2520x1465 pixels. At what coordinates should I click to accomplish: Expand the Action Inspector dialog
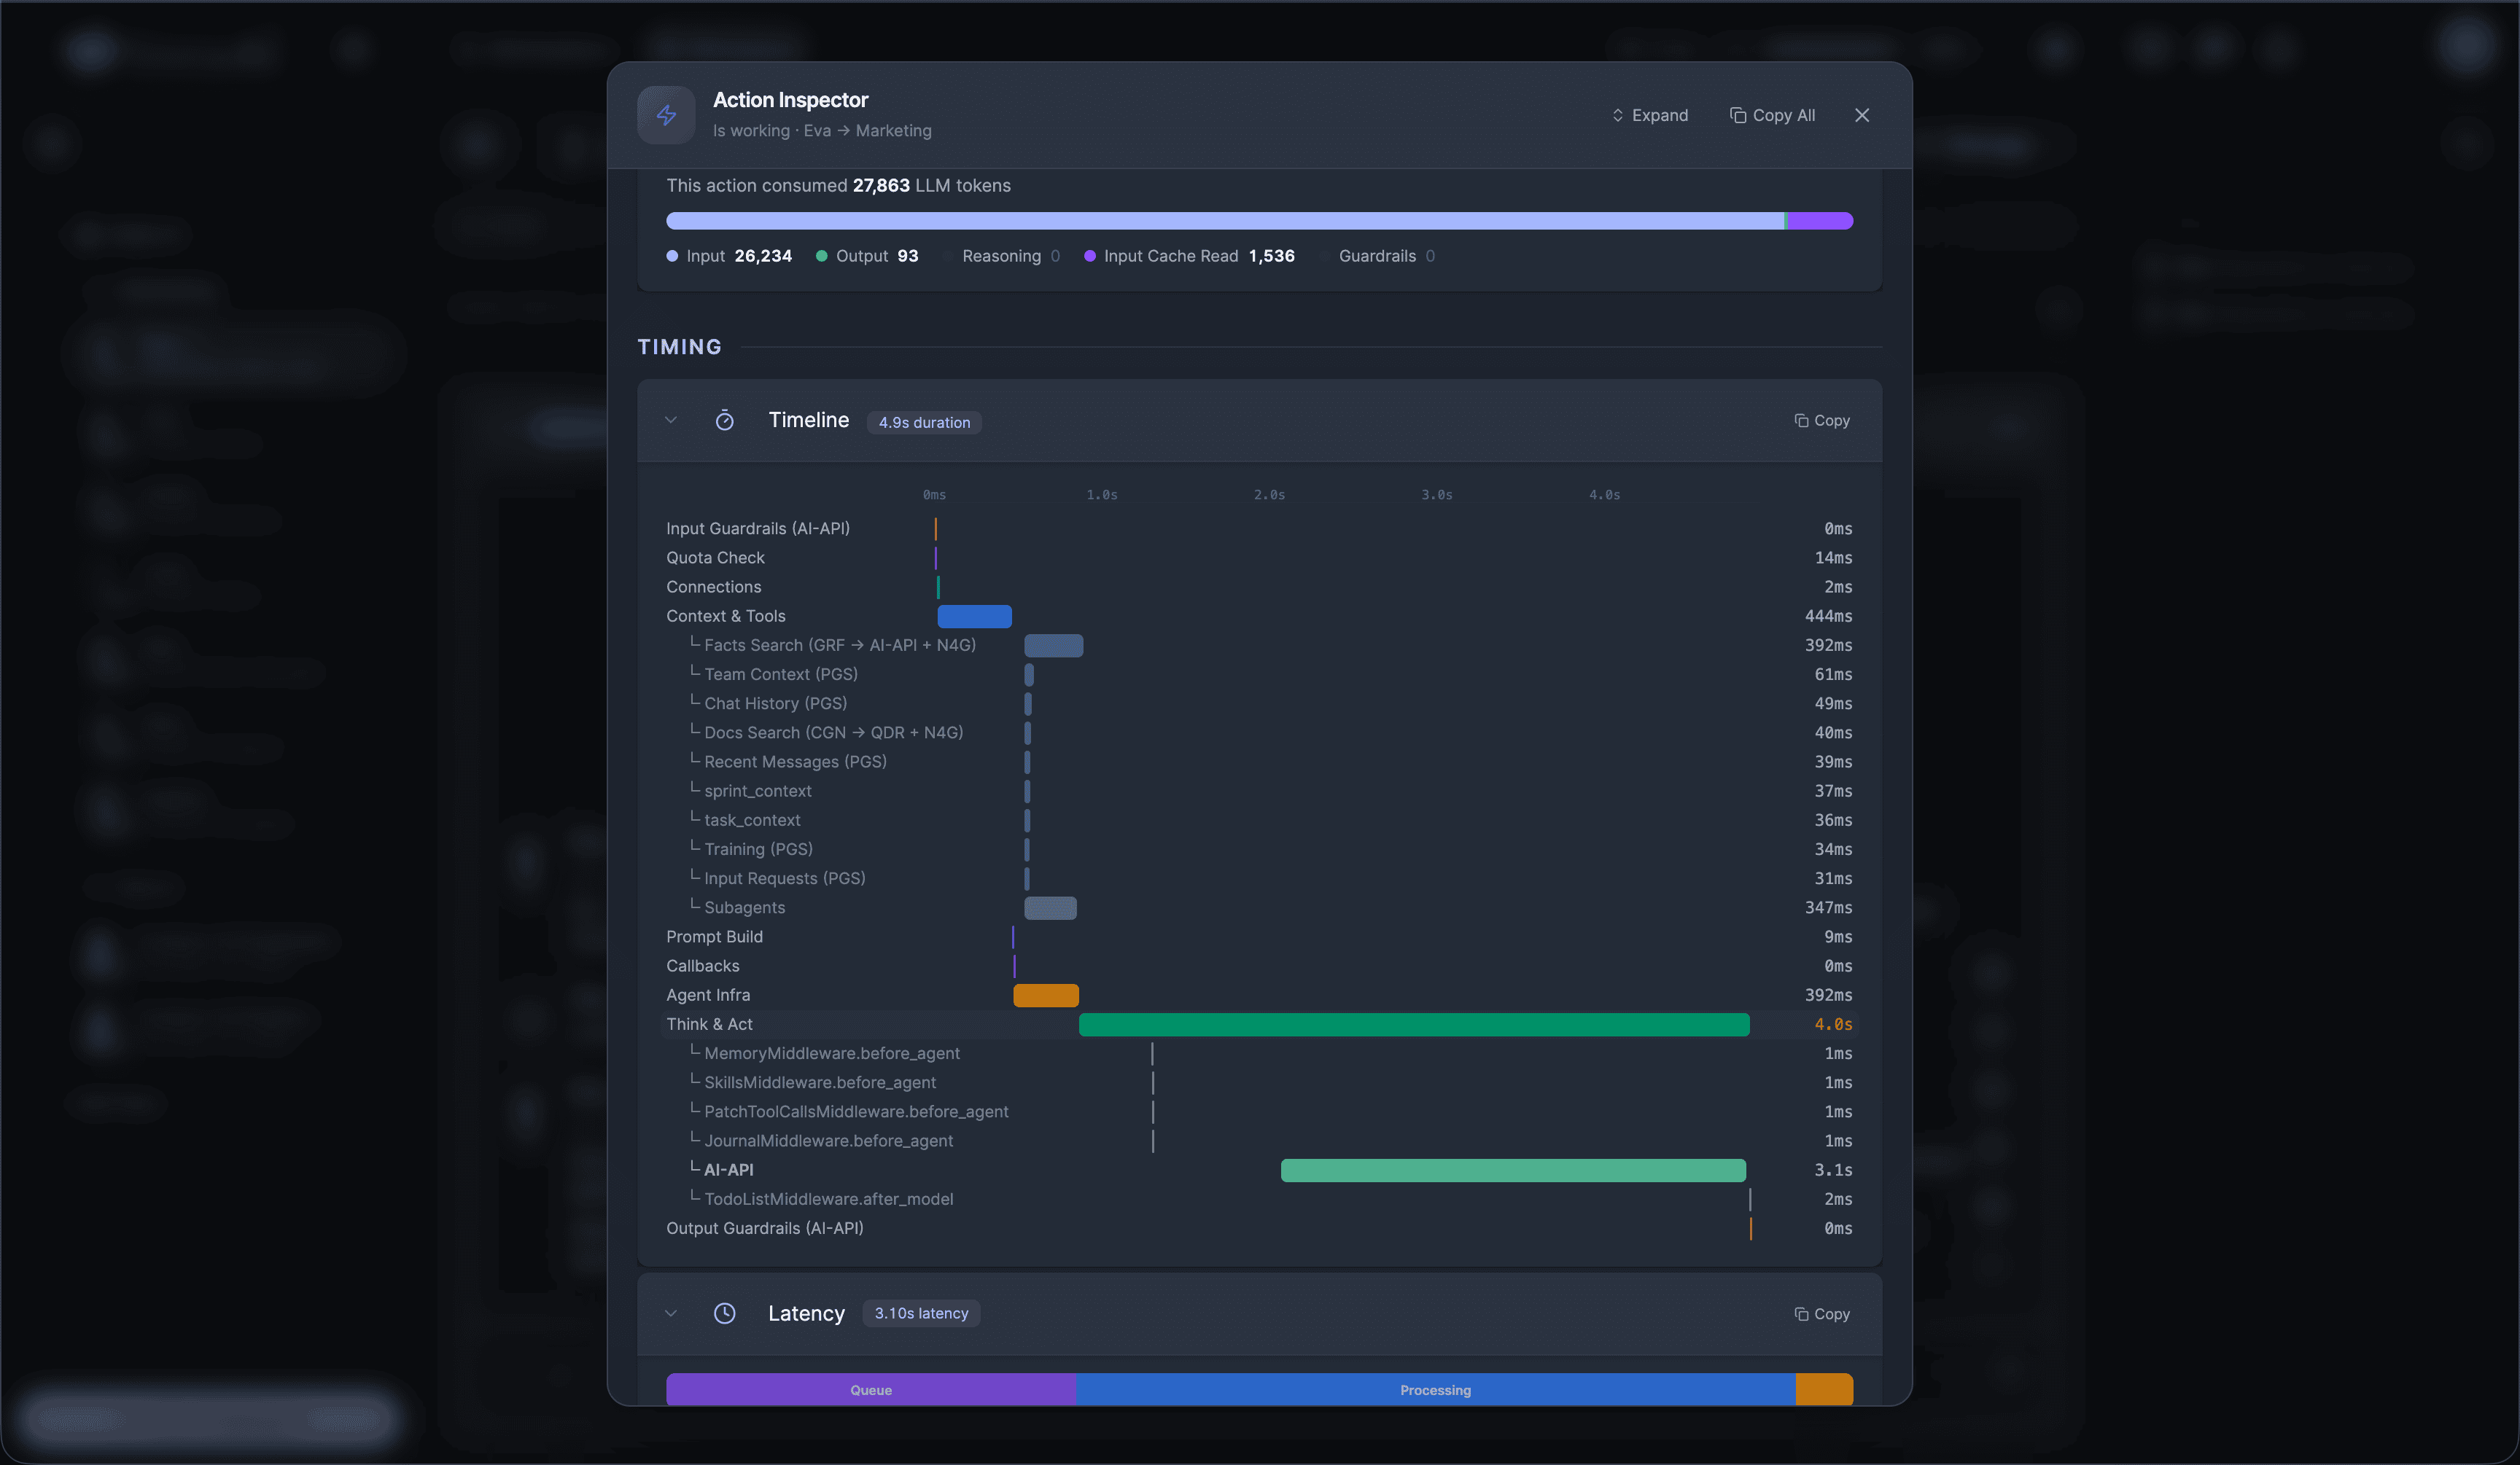1649,115
